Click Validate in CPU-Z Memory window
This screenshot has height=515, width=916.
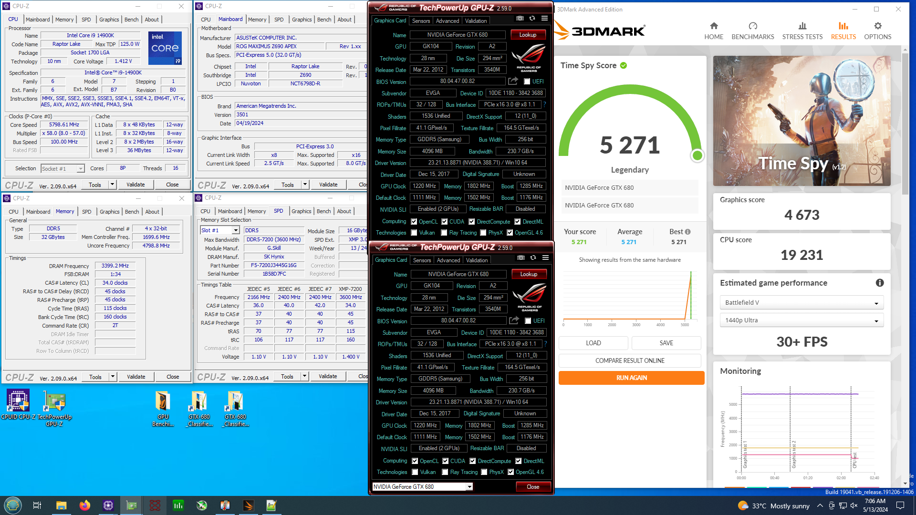(136, 377)
